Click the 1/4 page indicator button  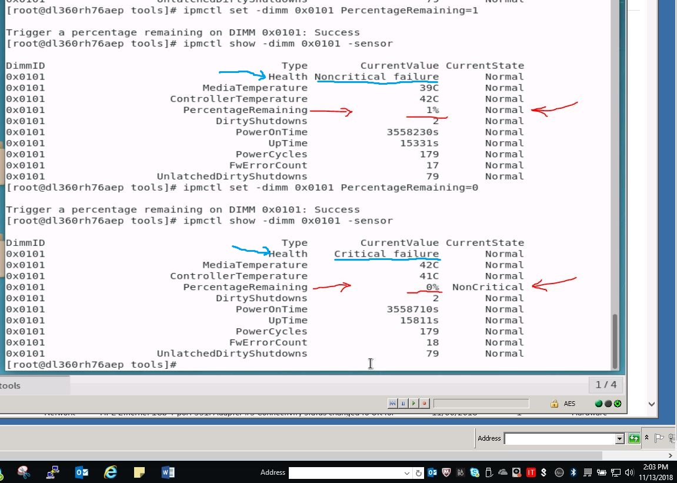(x=605, y=385)
